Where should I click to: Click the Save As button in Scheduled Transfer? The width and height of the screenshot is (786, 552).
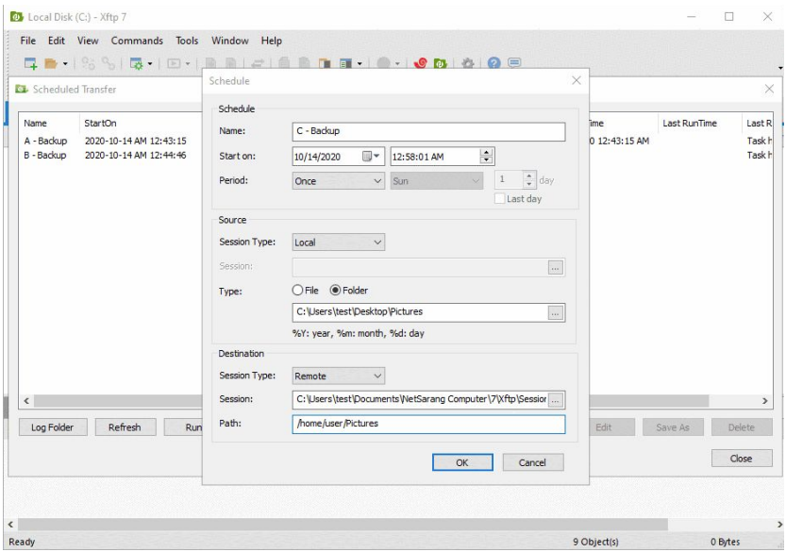click(673, 427)
